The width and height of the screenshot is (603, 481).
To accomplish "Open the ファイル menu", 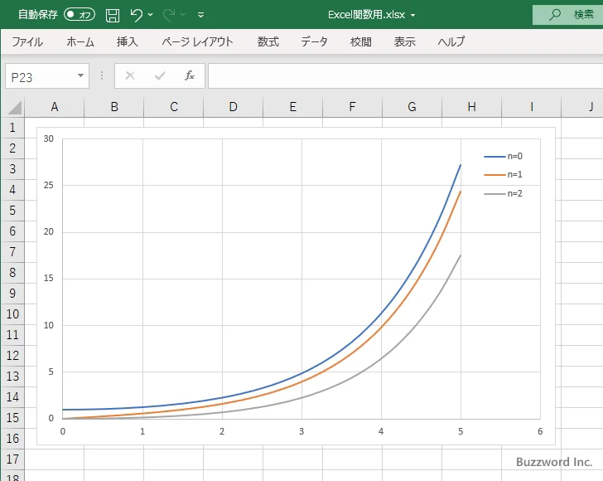I will click(27, 41).
